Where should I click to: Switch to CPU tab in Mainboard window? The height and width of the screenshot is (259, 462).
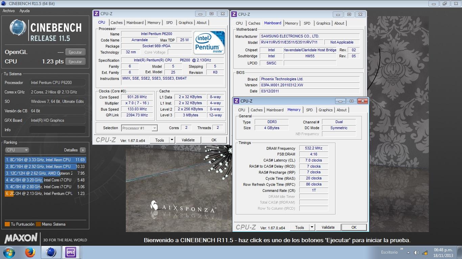239,23
